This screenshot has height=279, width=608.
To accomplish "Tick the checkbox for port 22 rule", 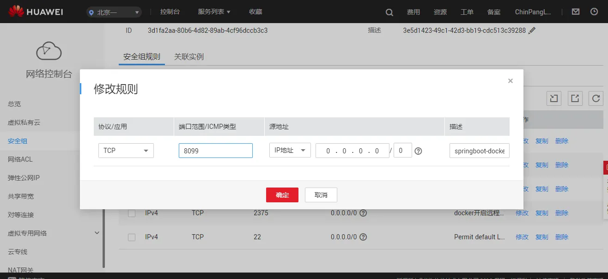I will point(132,237).
